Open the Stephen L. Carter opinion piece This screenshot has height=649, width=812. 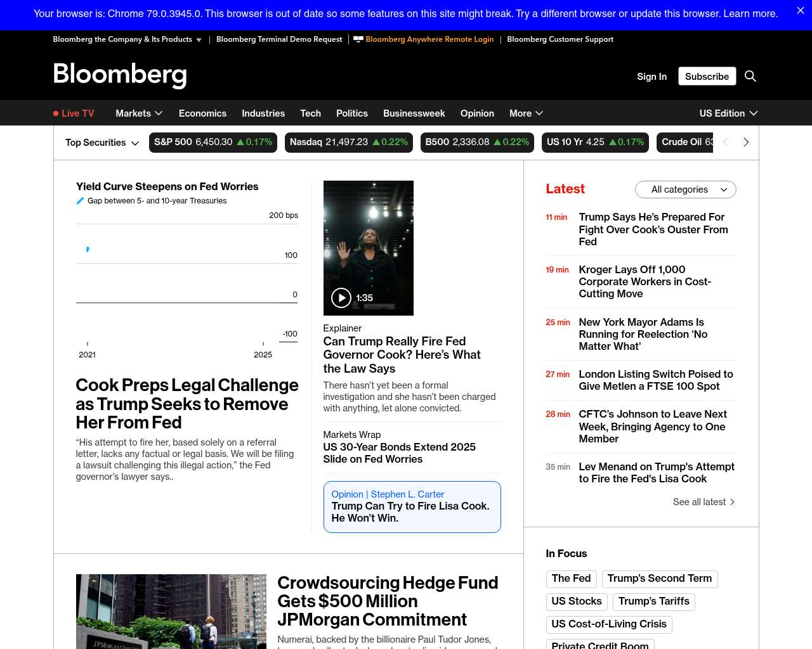pos(412,507)
